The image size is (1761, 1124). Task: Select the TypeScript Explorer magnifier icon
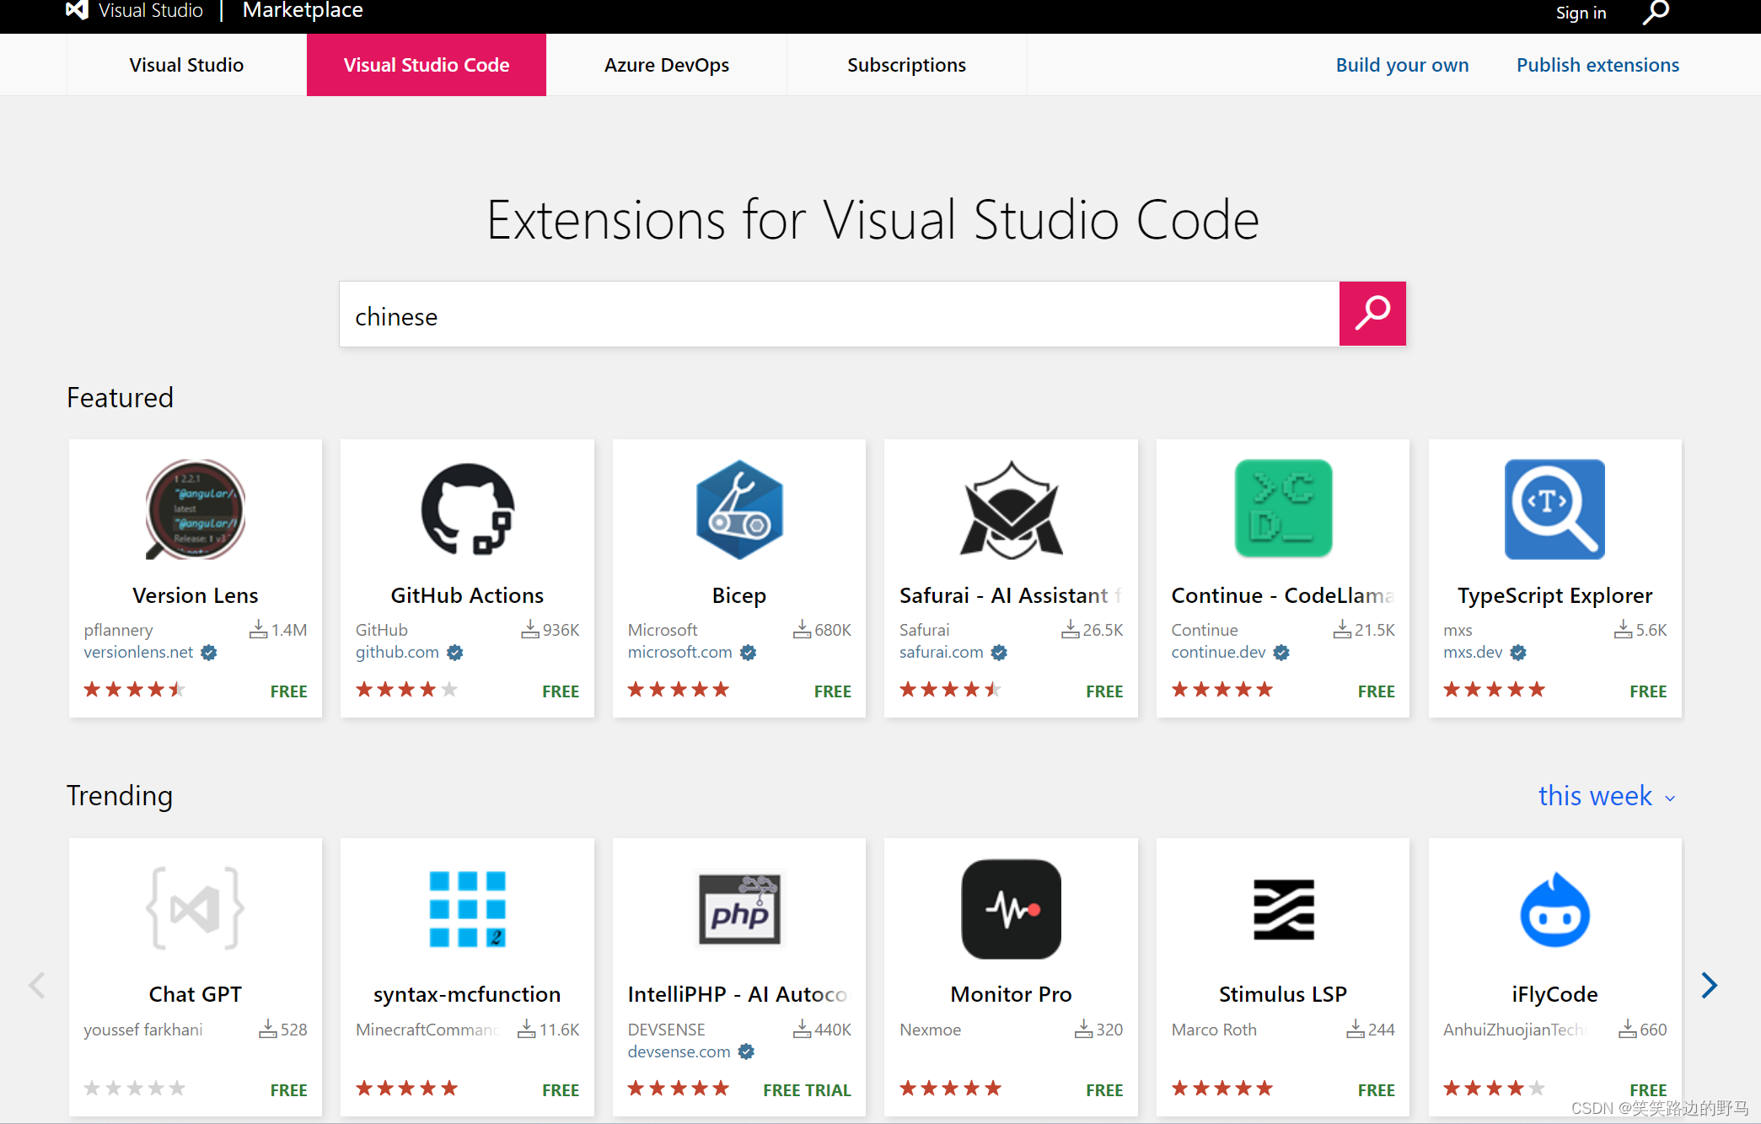click(1554, 509)
